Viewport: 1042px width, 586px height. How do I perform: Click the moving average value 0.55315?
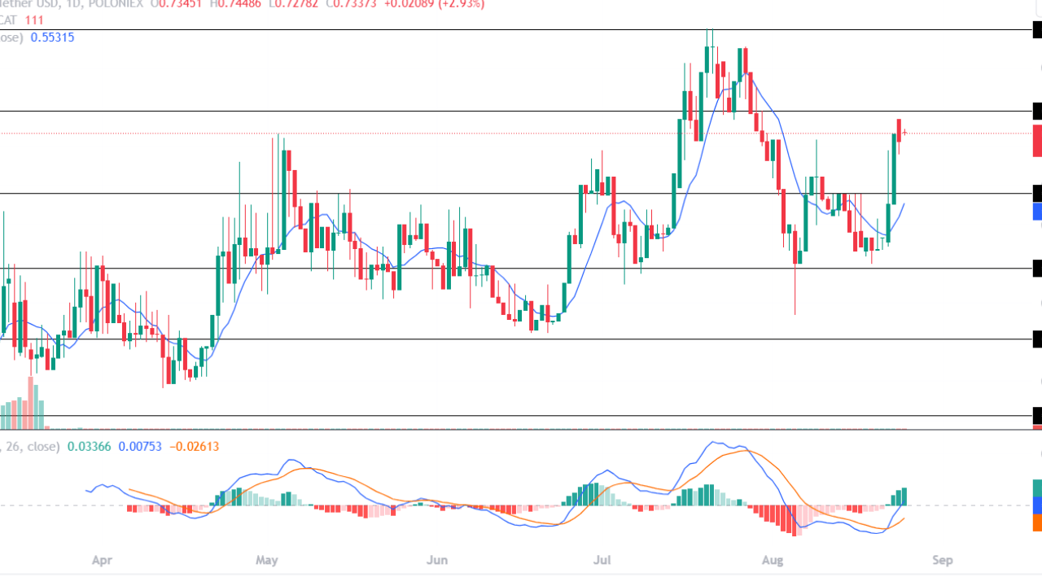(x=52, y=37)
